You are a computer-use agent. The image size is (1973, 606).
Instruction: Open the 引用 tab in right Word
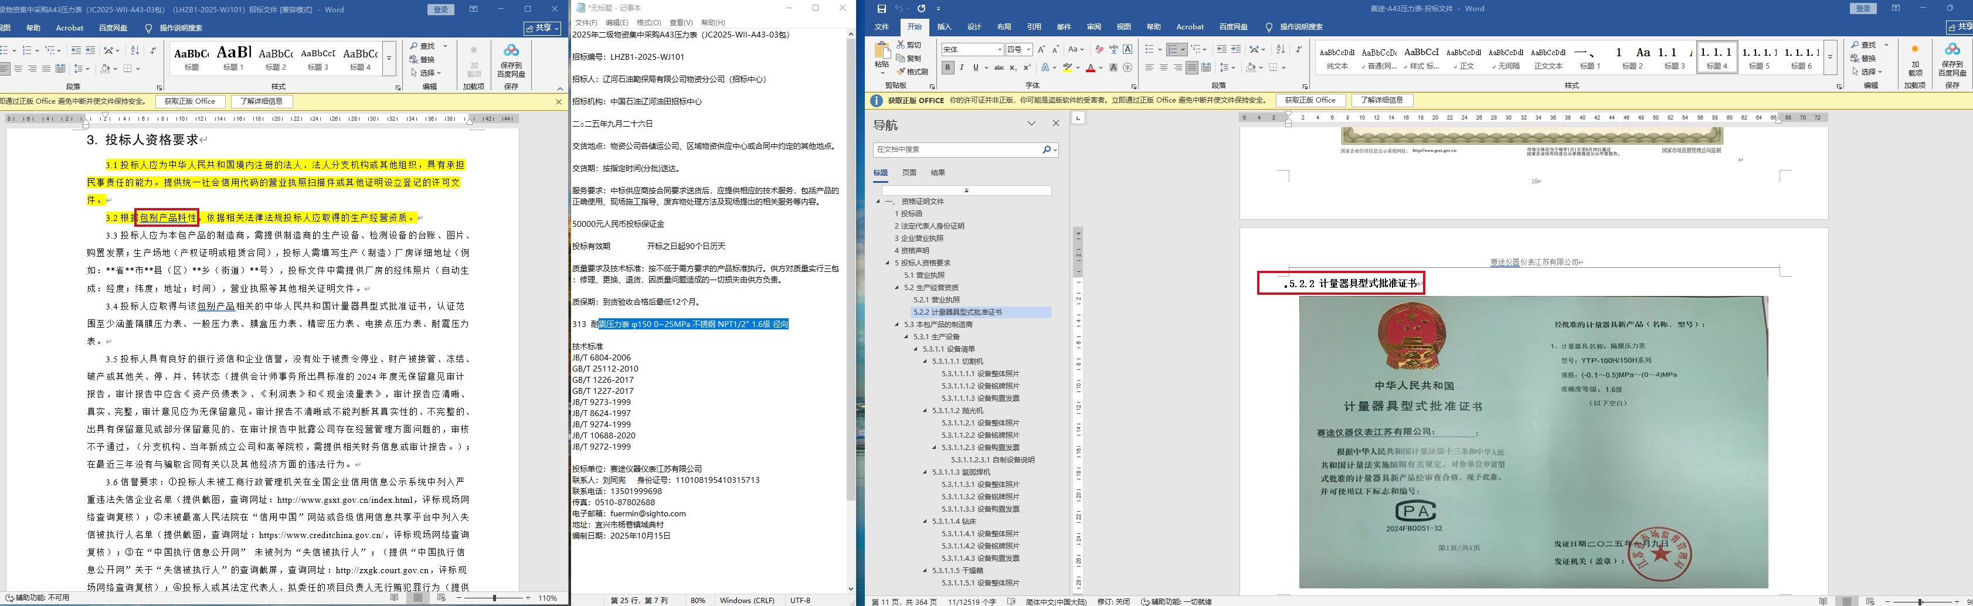[1034, 27]
